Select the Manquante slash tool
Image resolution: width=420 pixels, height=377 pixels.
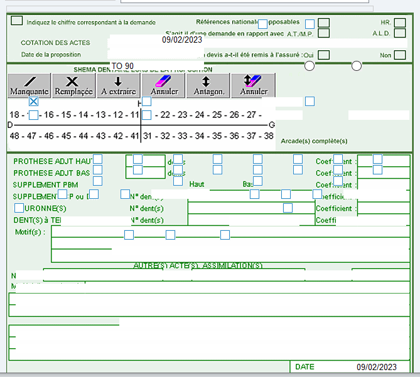pos(30,85)
